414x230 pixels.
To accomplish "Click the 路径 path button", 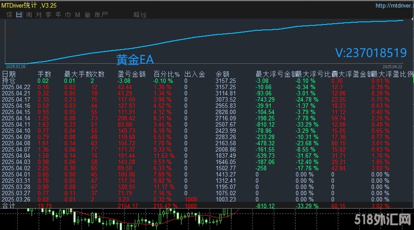I will 140,15.
